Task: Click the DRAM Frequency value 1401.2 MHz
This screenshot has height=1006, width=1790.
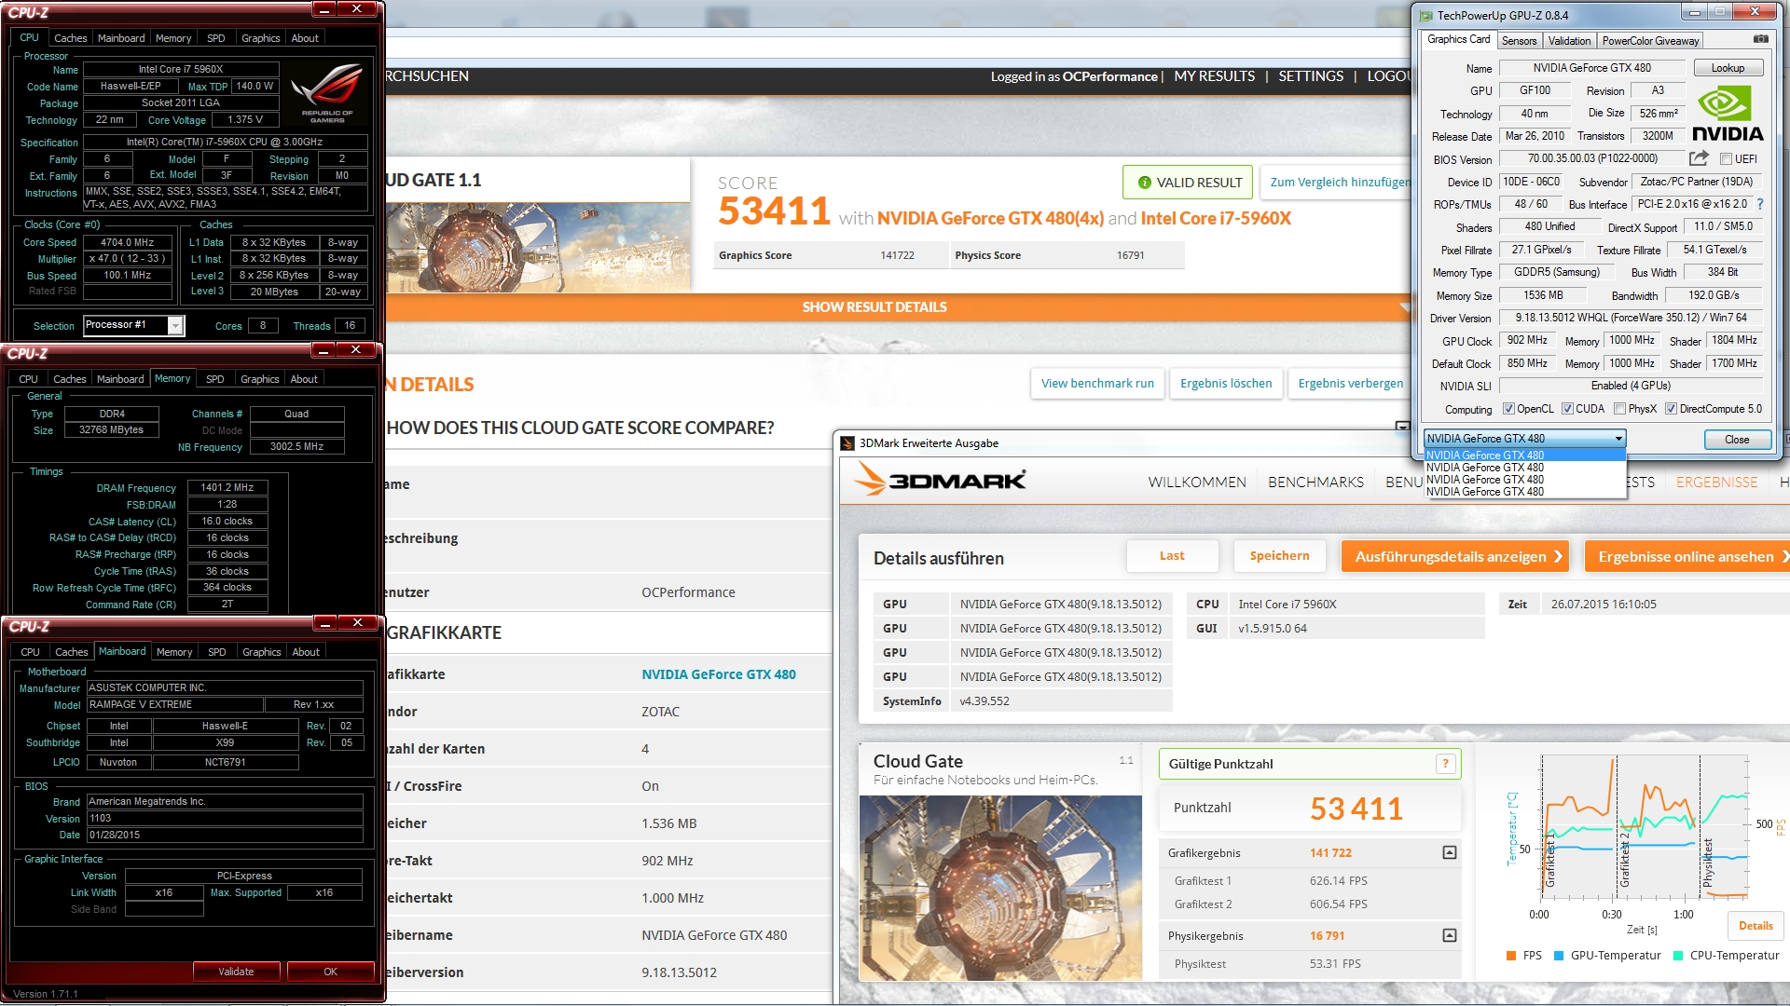Action: point(227,487)
